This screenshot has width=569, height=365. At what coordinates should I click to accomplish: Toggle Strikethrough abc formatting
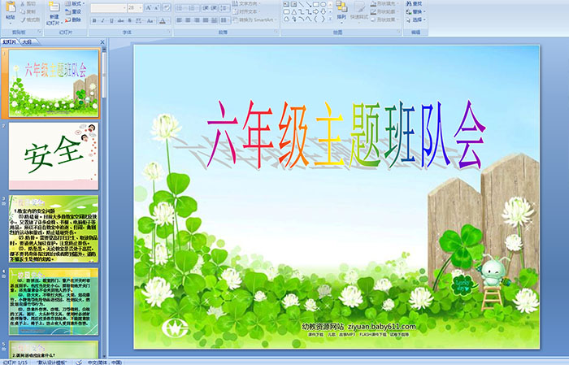coord(120,20)
